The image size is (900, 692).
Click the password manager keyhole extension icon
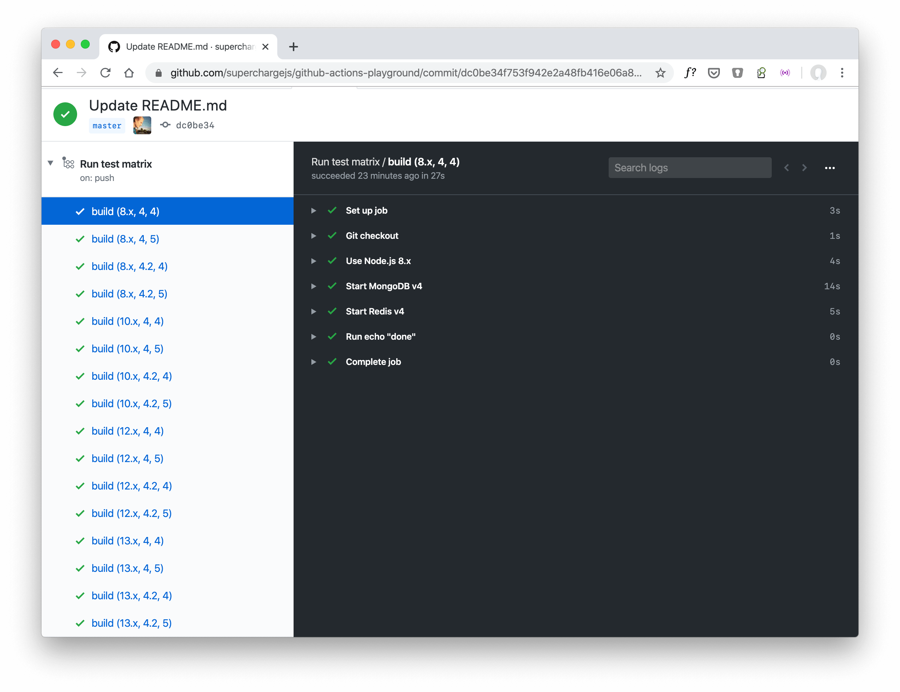[737, 72]
